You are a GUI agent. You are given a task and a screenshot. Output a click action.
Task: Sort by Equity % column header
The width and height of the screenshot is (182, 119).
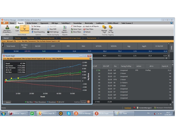[165, 66]
